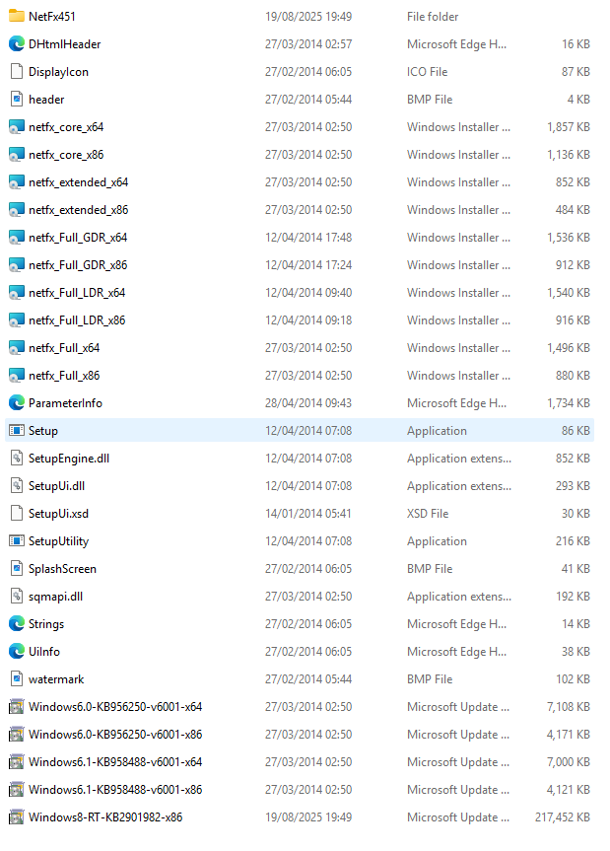
Task: Select the DLL icon for sqmapi.dll
Action: point(17,597)
